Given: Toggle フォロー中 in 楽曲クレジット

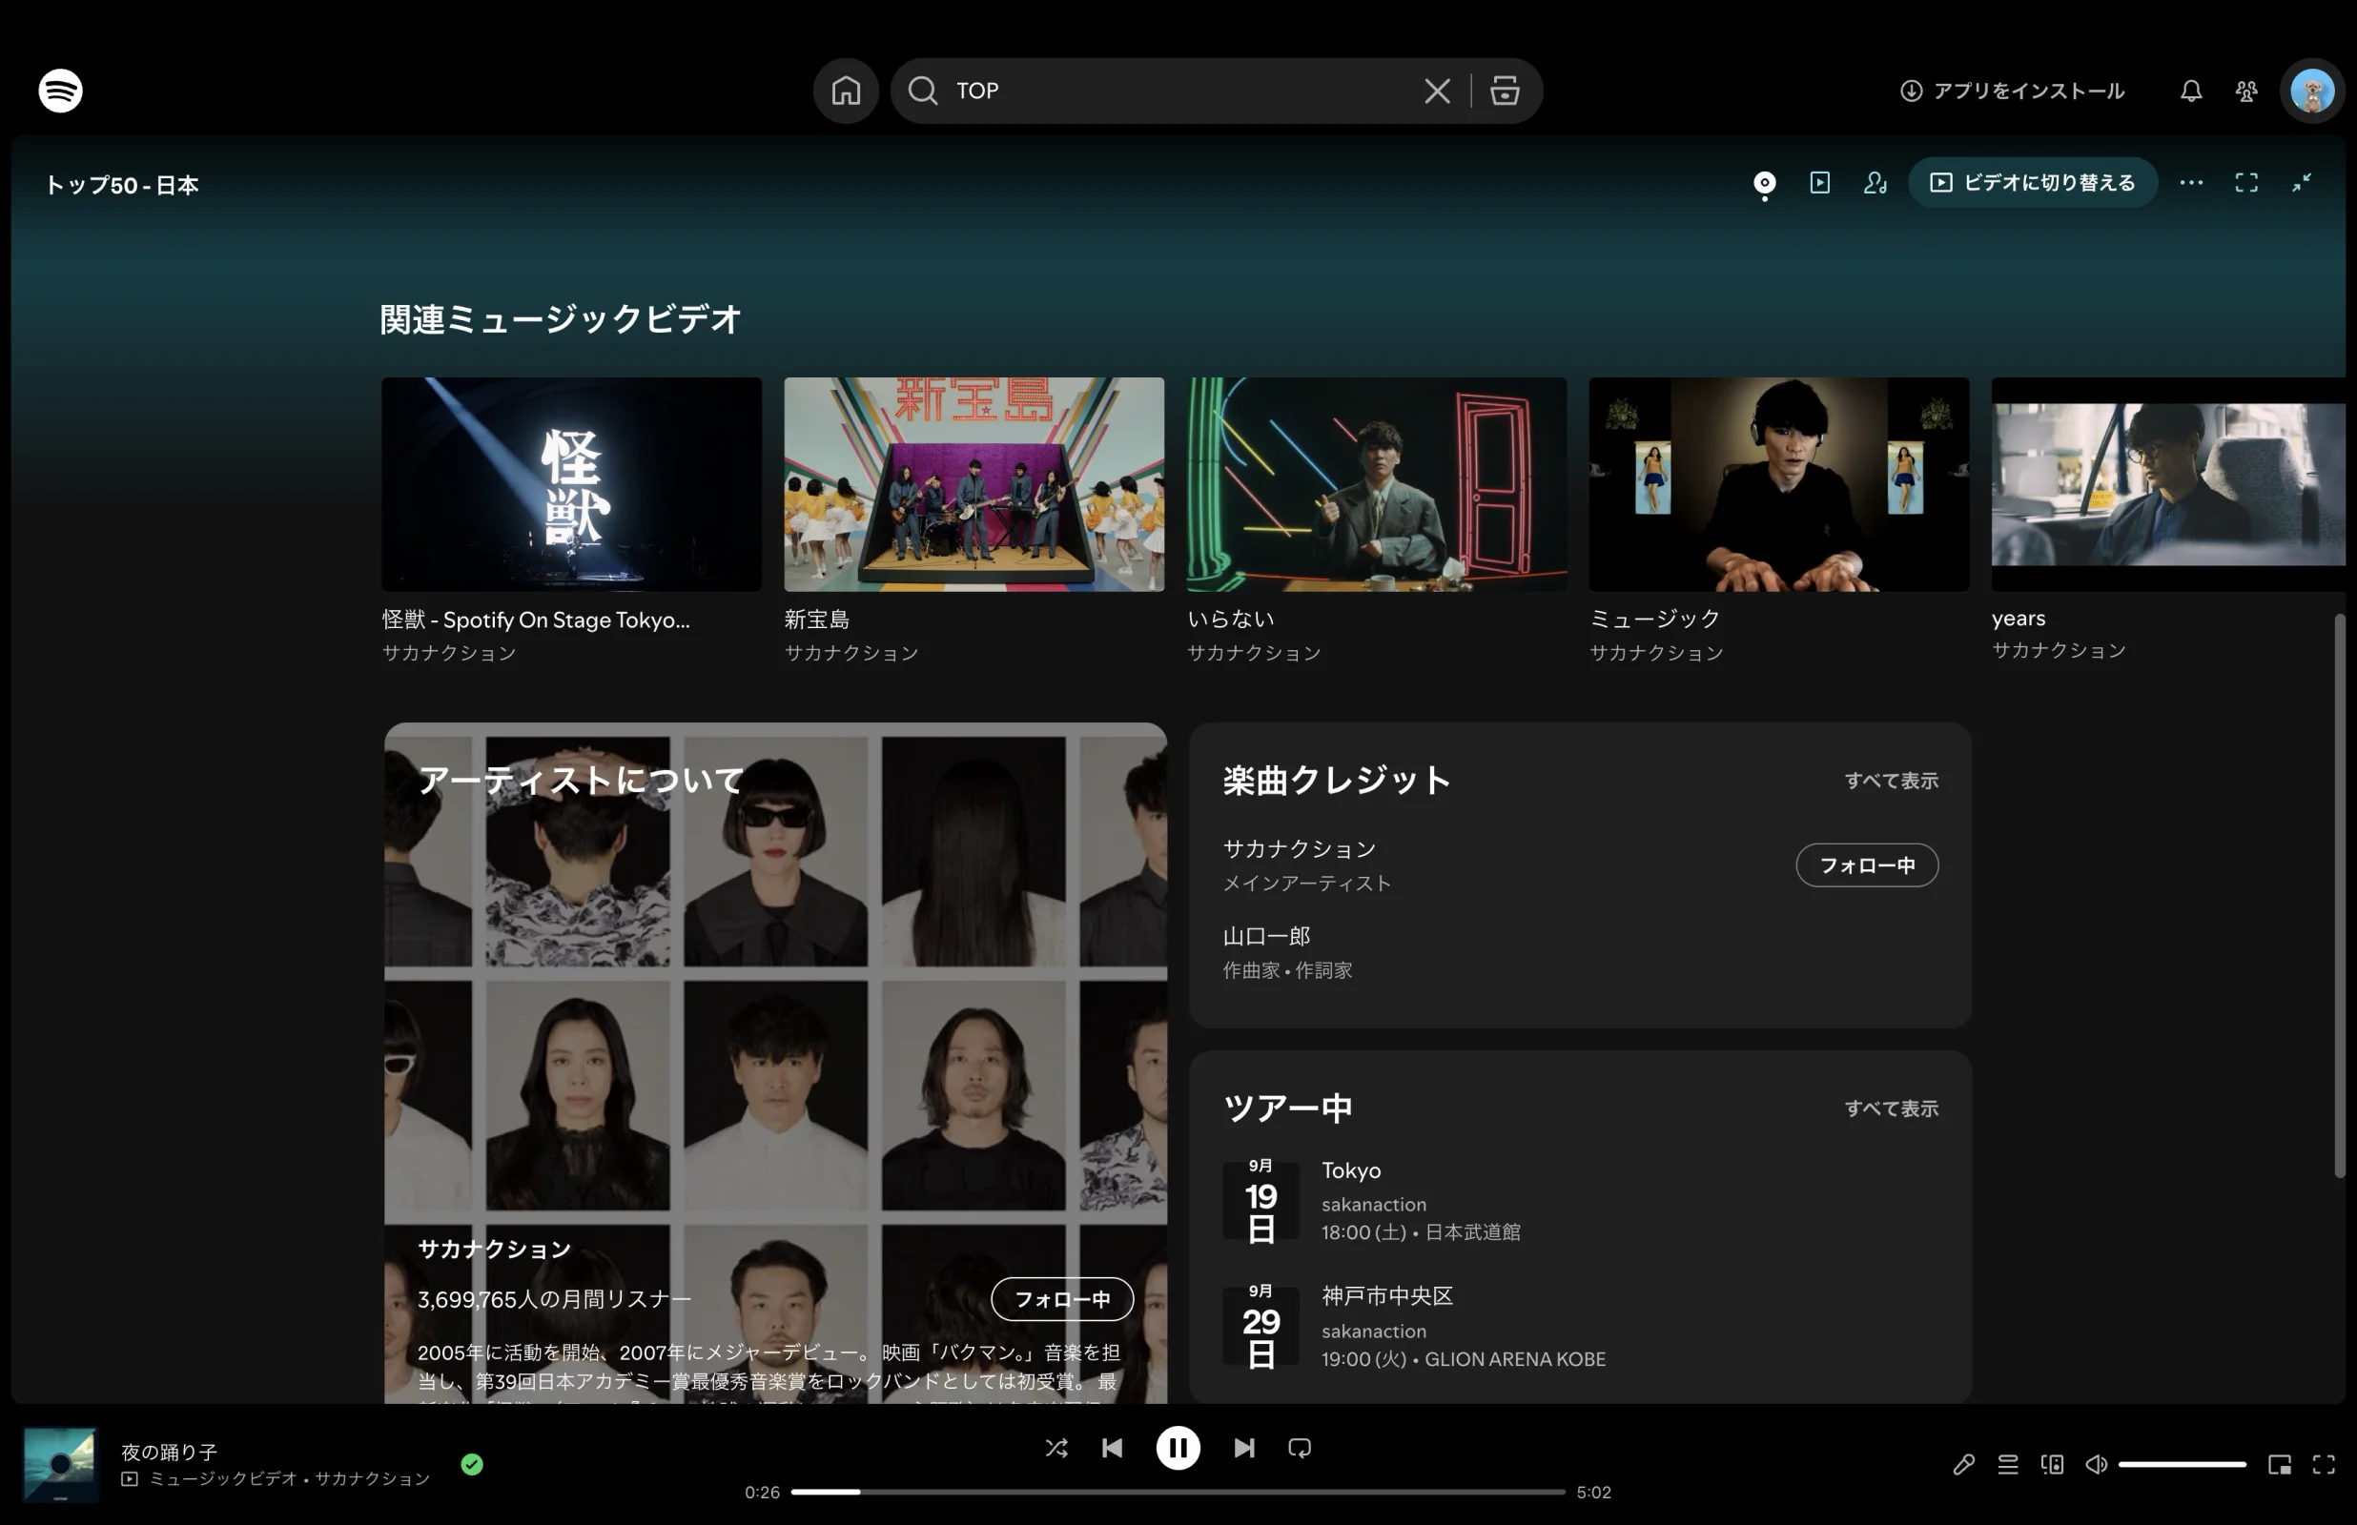Looking at the screenshot, I should click(x=1867, y=864).
